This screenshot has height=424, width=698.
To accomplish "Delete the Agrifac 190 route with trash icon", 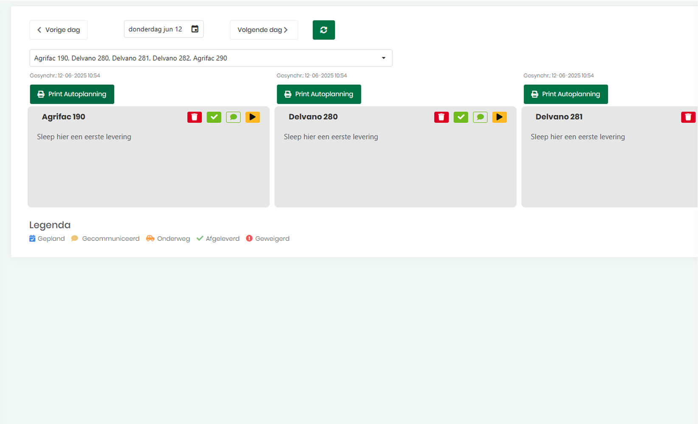I will (x=194, y=117).
